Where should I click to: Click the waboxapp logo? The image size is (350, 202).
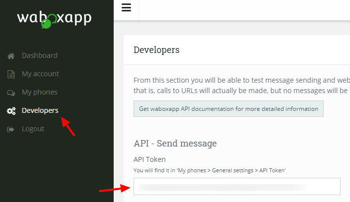[54, 20]
